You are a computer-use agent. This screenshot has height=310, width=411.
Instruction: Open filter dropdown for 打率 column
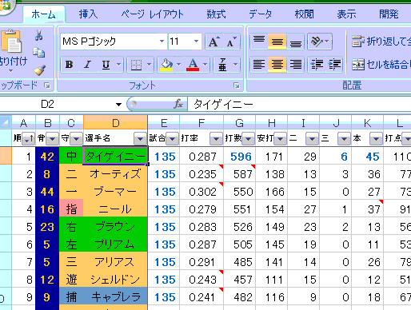(x=216, y=138)
